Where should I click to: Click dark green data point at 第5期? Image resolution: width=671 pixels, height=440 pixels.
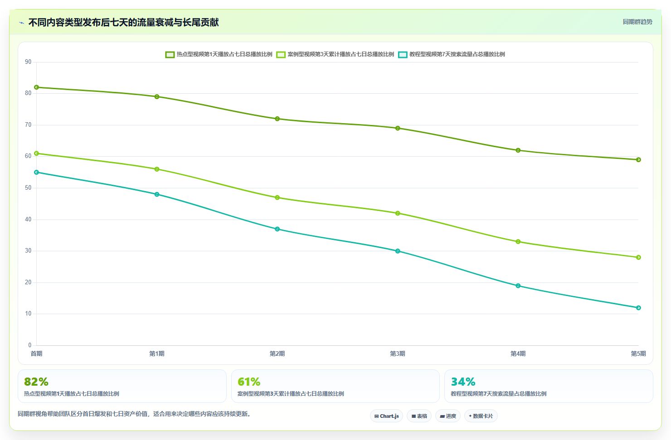(638, 160)
